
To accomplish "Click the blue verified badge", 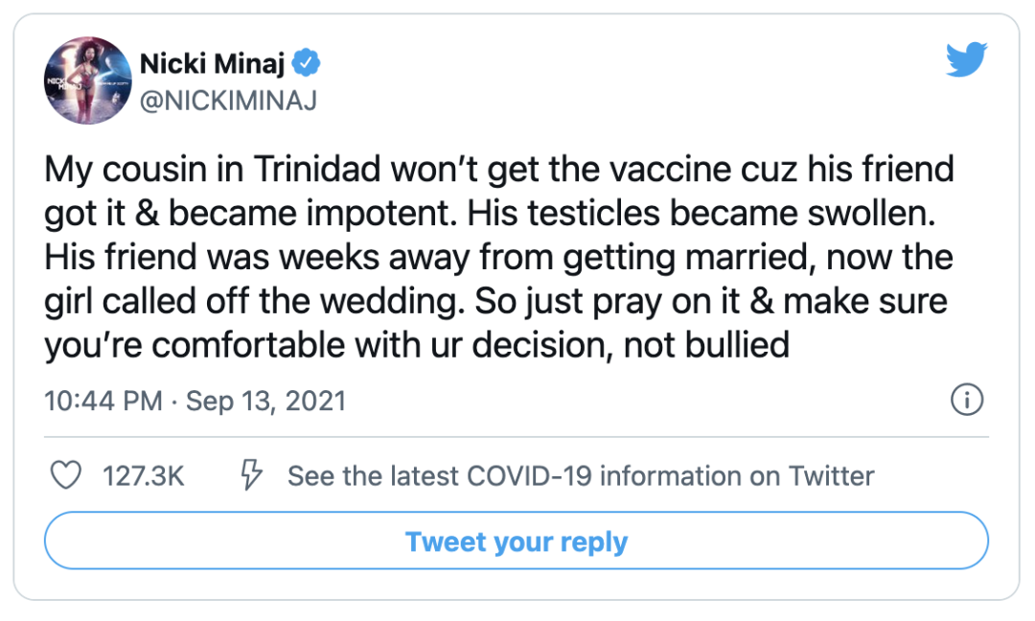I will [308, 64].
